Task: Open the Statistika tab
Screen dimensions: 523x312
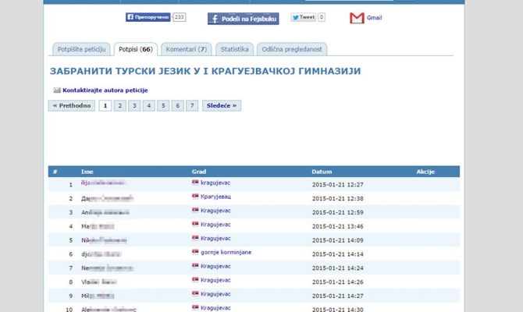Action: [x=234, y=49]
